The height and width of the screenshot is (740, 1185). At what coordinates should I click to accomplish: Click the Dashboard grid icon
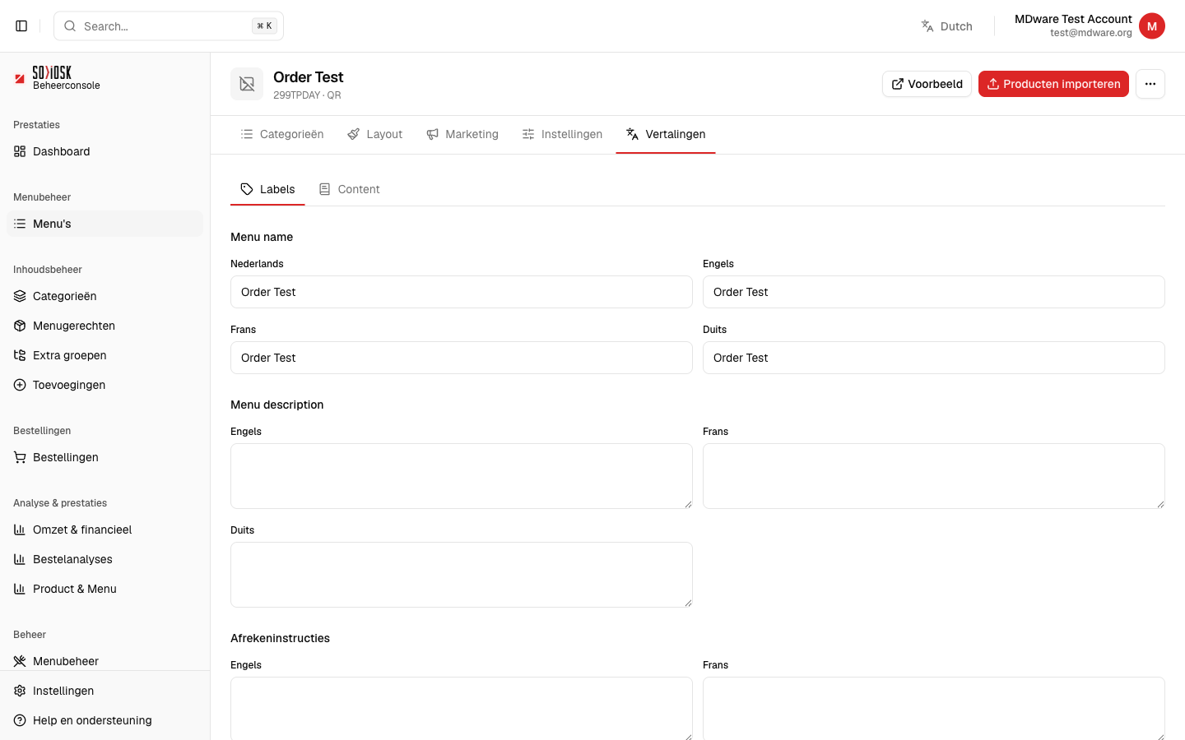(x=20, y=151)
